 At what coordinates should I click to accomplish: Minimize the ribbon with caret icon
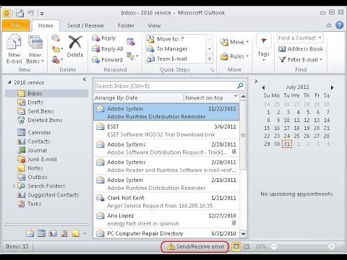click(x=329, y=25)
